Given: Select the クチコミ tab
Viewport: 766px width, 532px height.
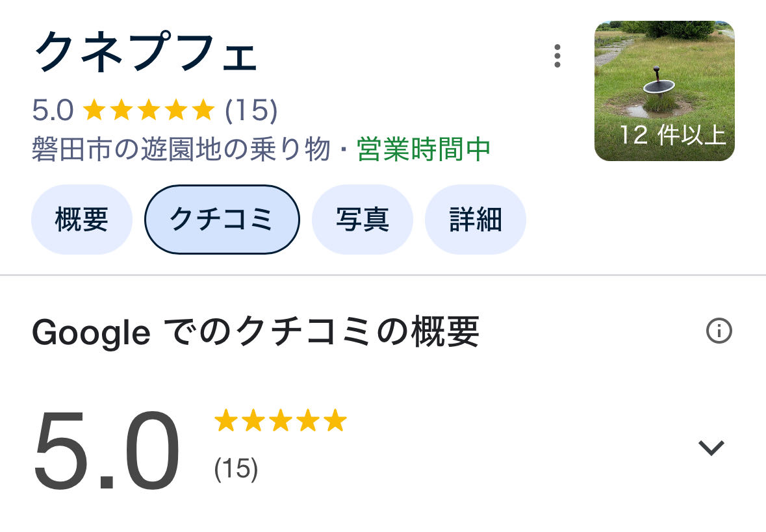Looking at the screenshot, I should coord(222,220).
